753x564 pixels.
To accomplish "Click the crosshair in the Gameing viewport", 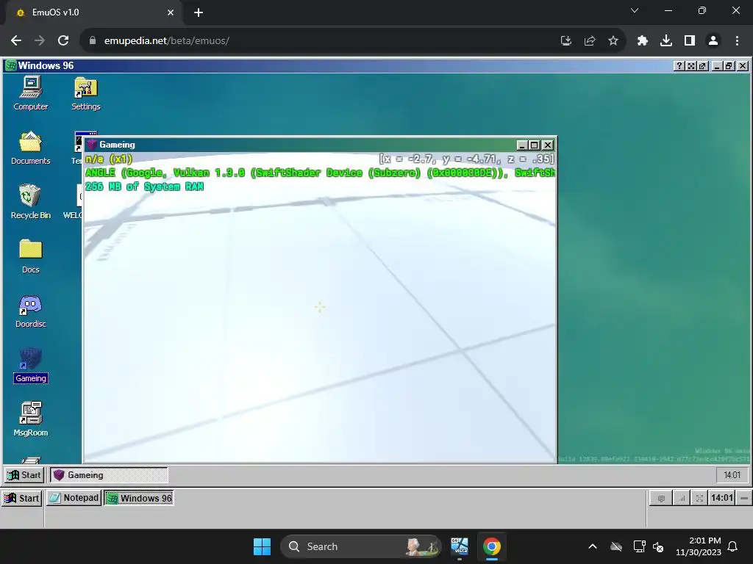I will [x=320, y=307].
